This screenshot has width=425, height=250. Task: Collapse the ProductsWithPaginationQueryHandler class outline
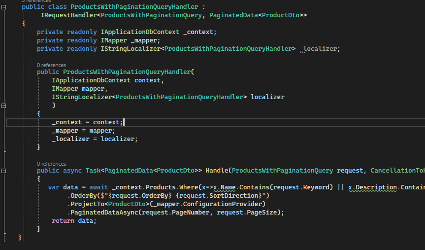tap(4, 7)
